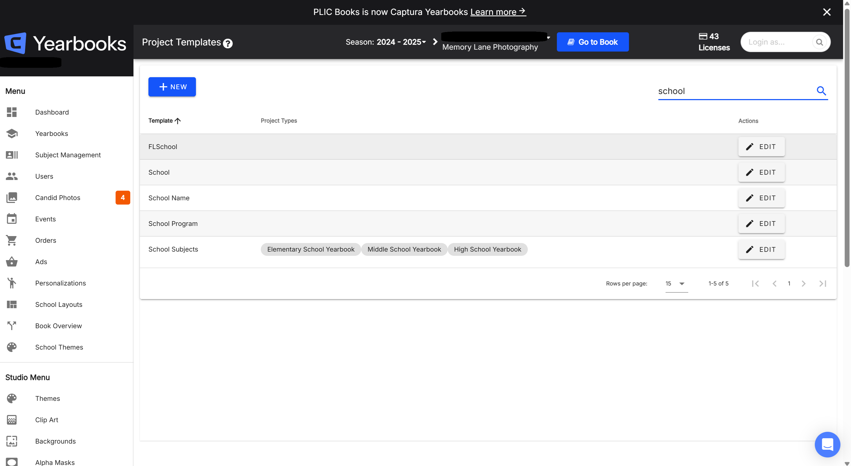Click the High School Yearbook chip
The image size is (851, 466).
487,249
